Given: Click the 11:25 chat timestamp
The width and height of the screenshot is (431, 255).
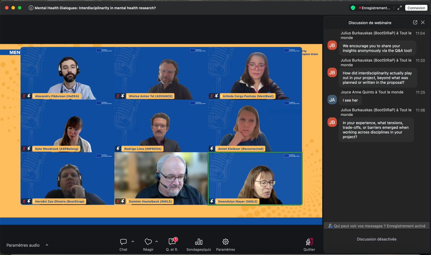Looking at the screenshot, I should [420, 92].
